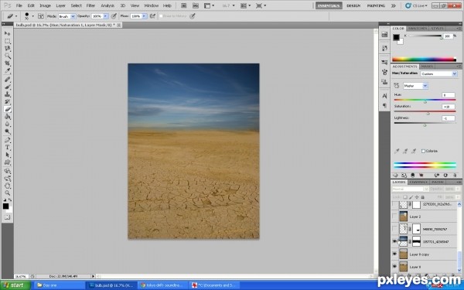The width and height of the screenshot is (464, 290).
Task: Open the Filter menu
Action: (90, 5)
